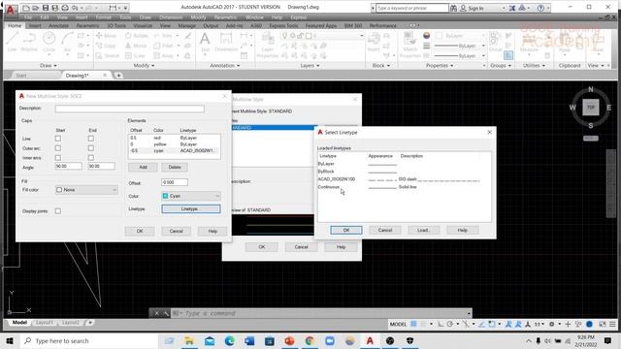The width and height of the screenshot is (621, 349).
Task: Select the Text annotation tool
Action: 205,42
